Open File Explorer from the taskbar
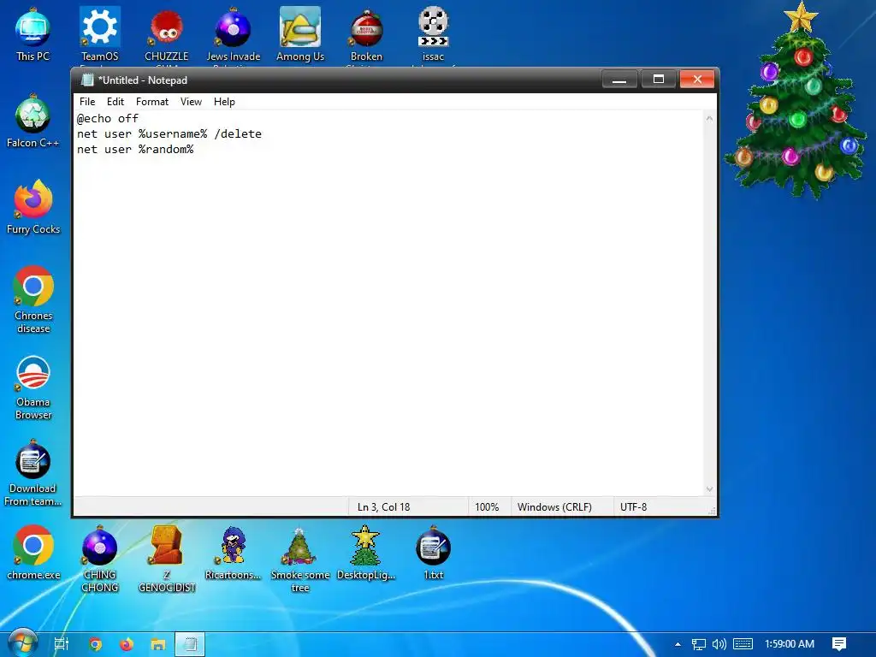The image size is (876, 657). [x=158, y=644]
